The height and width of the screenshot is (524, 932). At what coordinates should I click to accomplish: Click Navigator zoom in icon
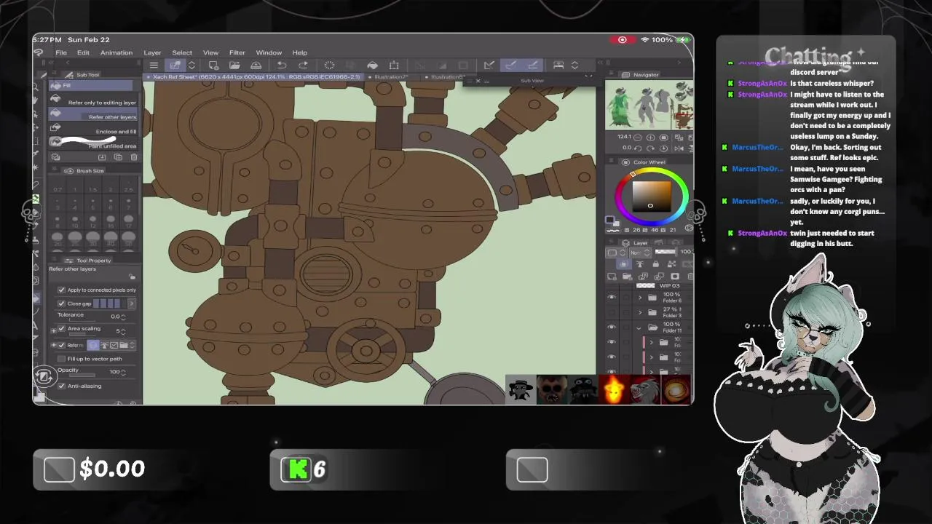tap(650, 137)
